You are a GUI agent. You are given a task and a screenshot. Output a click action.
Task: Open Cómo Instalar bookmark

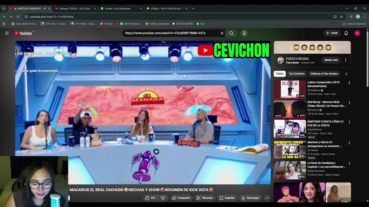click(x=129, y=24)
